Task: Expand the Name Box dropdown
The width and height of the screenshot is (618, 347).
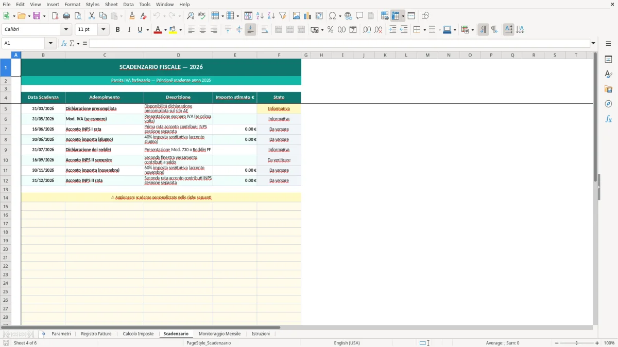Action: (50, 43)
